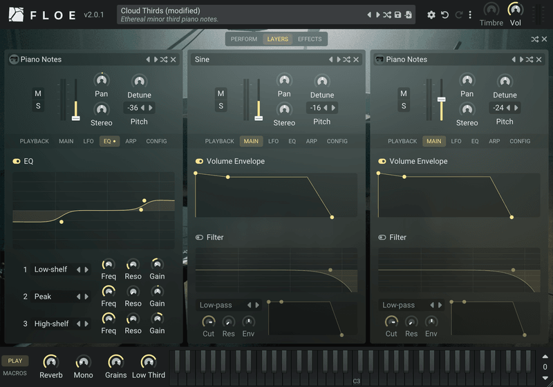553x387 pixels.
Task: Click the FLOE logo icon
Action: pyautogui.click(x=16, y=15)
